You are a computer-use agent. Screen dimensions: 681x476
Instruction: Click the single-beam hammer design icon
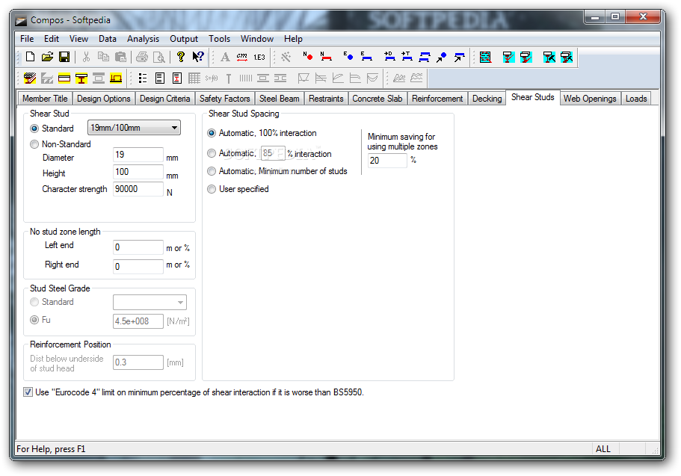549,57
